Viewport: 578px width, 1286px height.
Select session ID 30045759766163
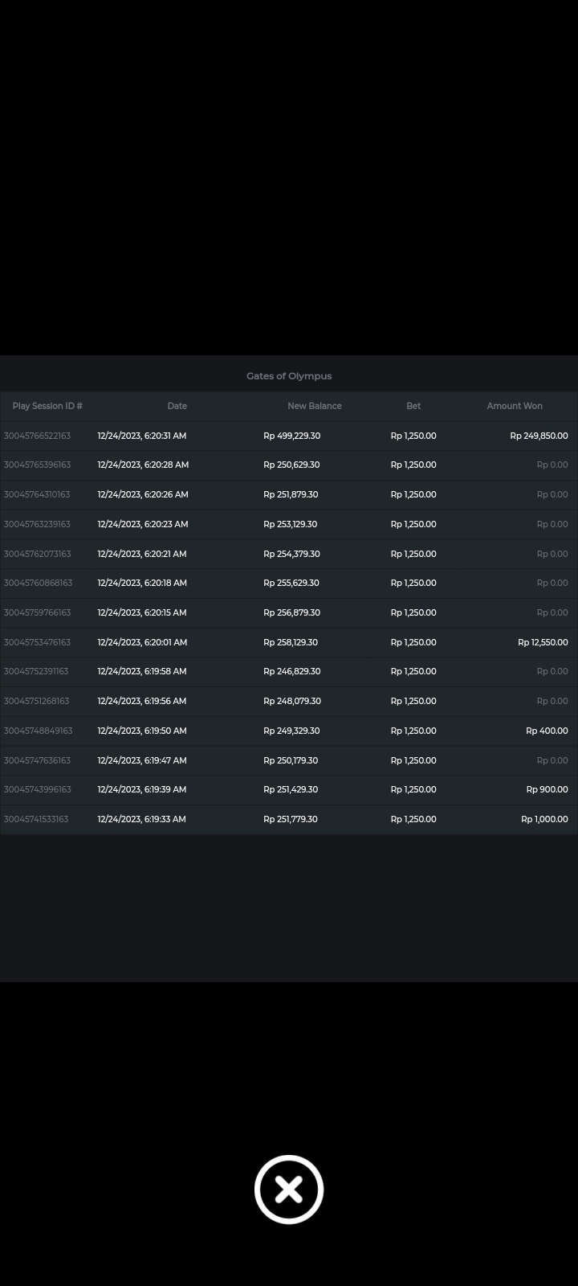37,612
